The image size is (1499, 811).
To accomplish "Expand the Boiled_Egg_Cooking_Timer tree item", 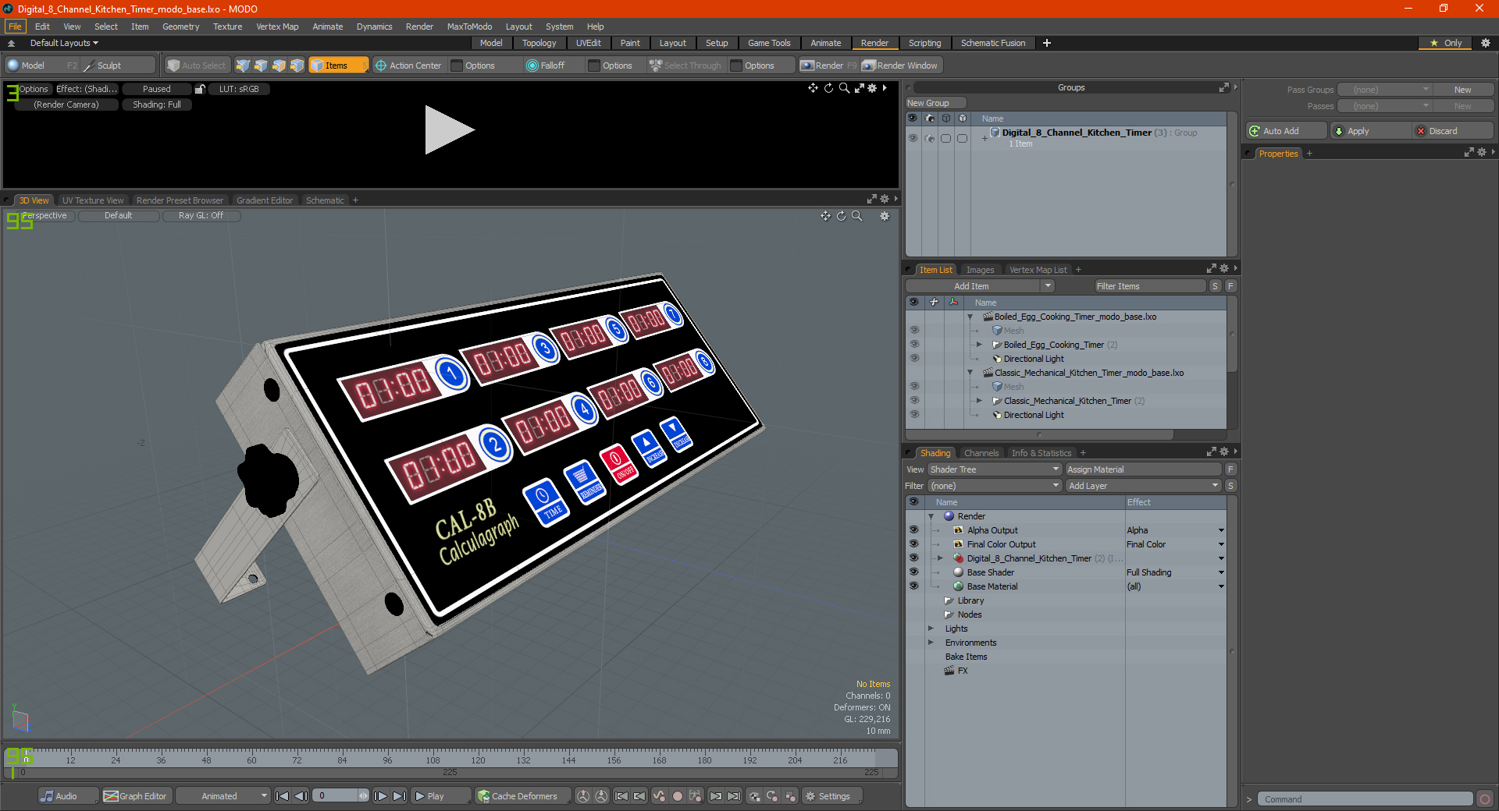I will coord(979,344).
